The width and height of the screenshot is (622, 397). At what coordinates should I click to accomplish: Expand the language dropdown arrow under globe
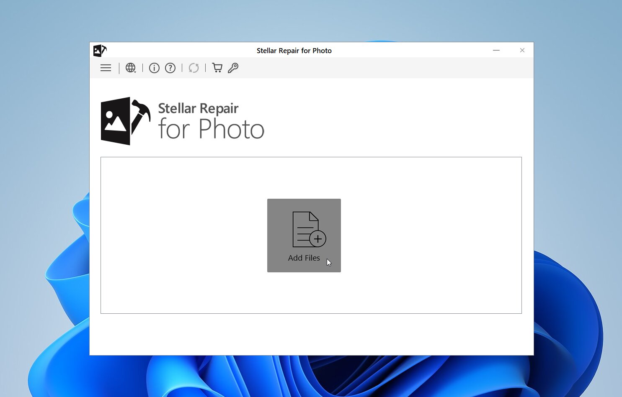(135, 71)
